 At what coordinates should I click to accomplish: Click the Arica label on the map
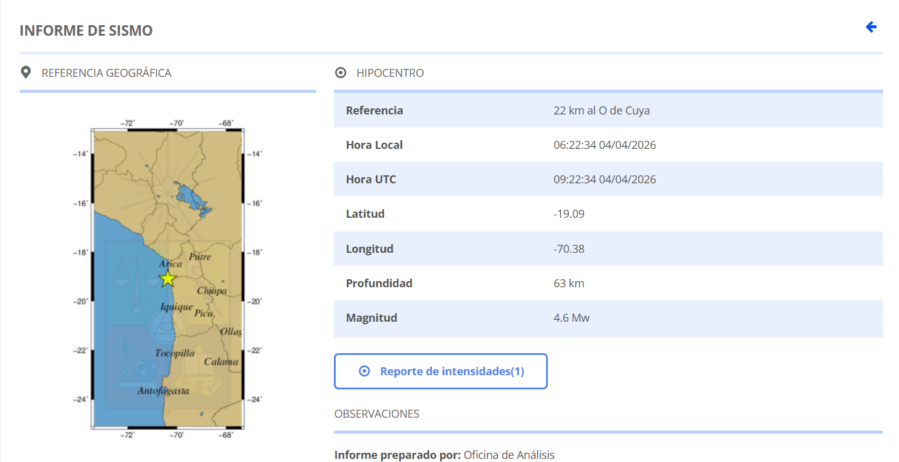point(170,264)
